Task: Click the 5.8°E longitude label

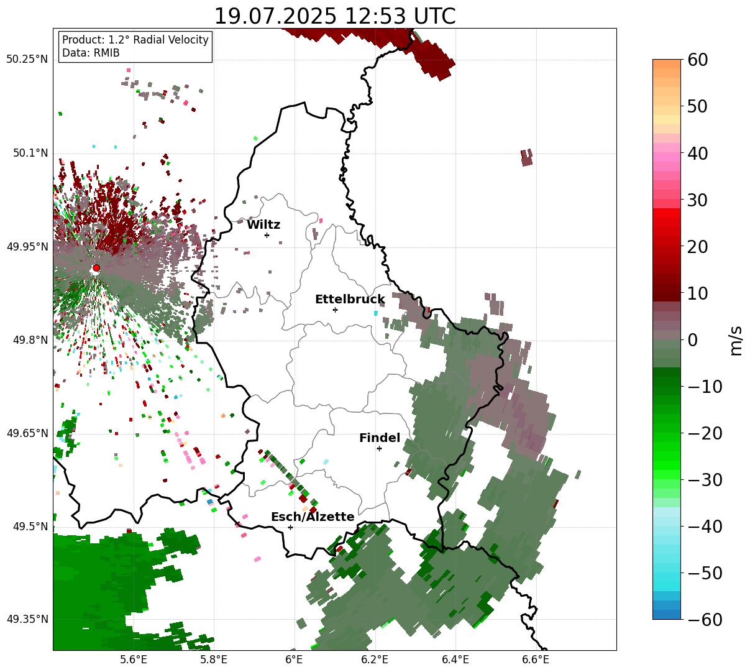Action: [214, 660]
